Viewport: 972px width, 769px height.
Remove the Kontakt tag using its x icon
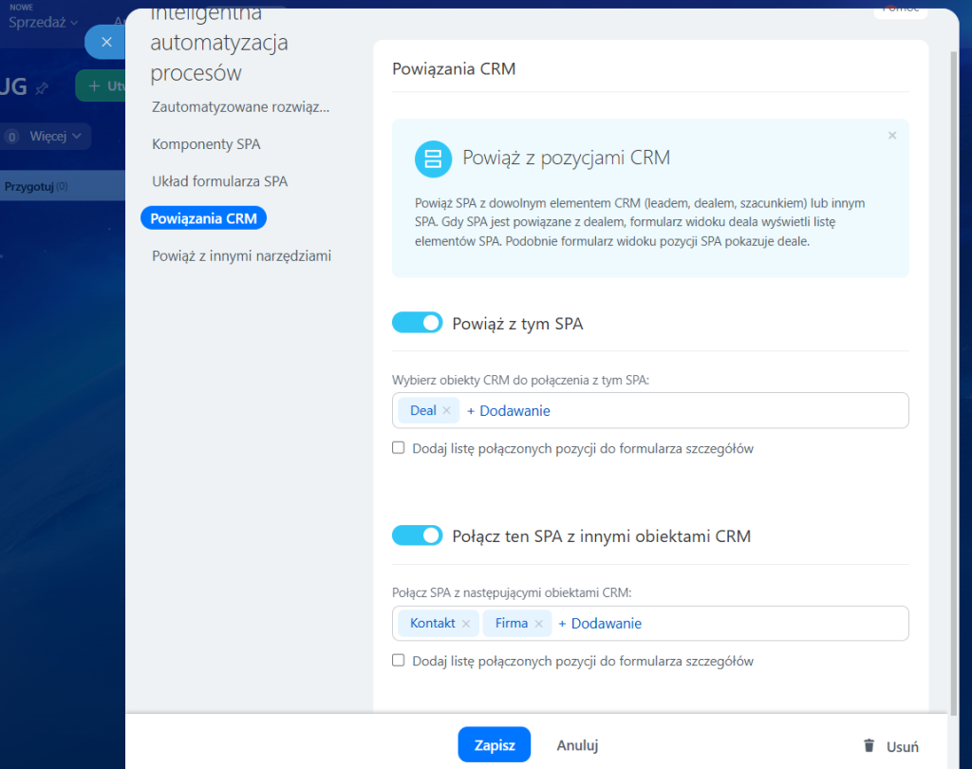coord(465,624)
